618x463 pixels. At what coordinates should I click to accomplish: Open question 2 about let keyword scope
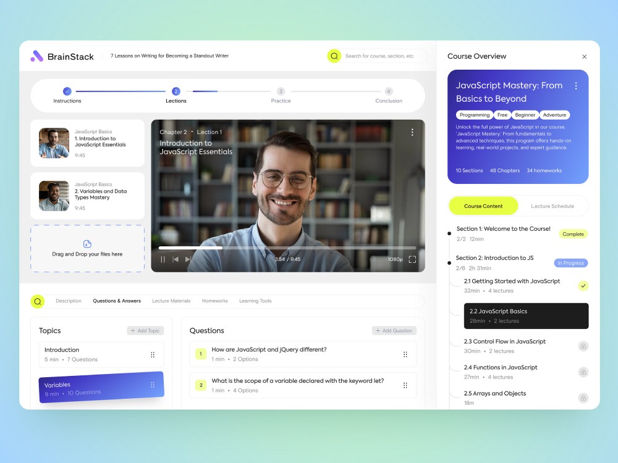pyautogui.click(x=303, y=385)
